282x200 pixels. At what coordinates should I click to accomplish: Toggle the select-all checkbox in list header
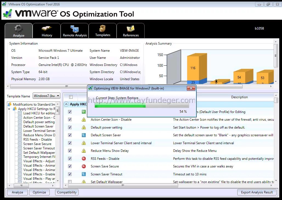(71, 97)
